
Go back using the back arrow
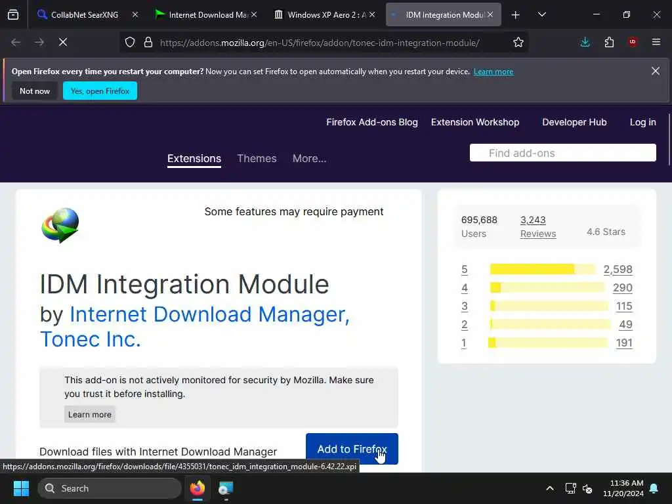[x=16, y=42]
